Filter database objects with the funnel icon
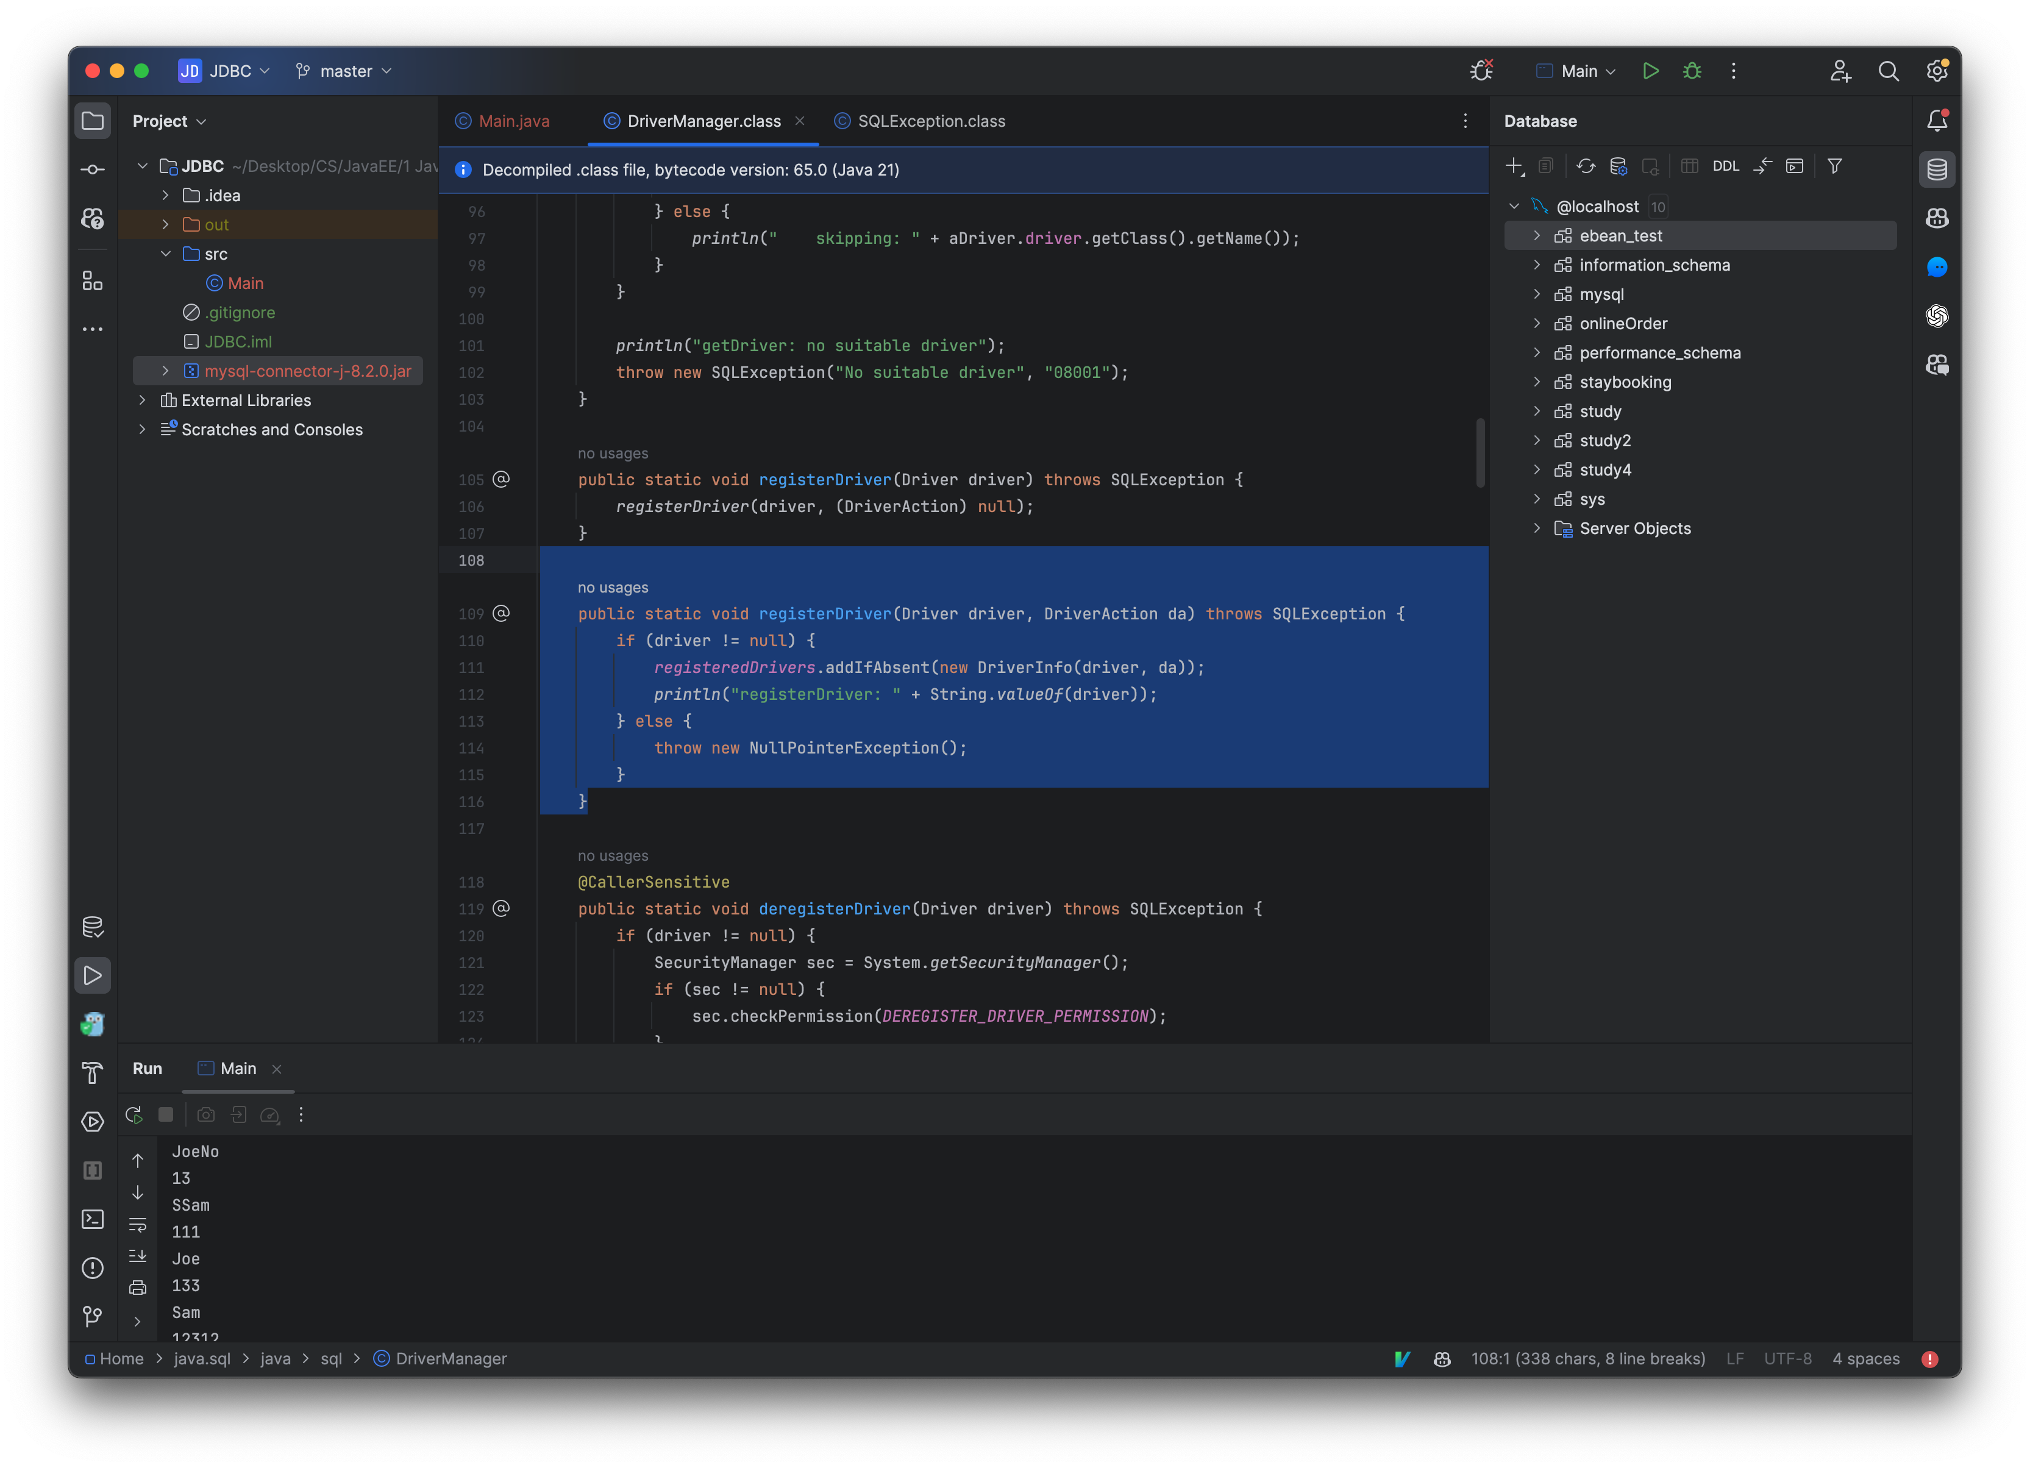 click(1835, 166)
